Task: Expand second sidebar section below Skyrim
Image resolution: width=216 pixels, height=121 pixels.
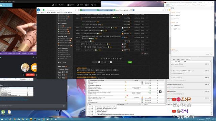Action: [x=72, y=69]
